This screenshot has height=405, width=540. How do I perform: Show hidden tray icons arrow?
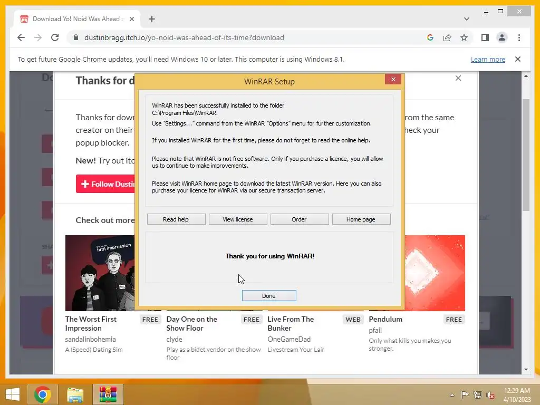(x=452, y=395)
